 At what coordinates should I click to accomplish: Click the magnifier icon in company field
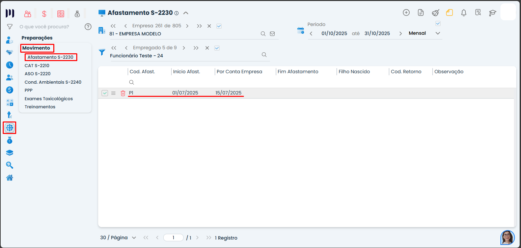263,34
